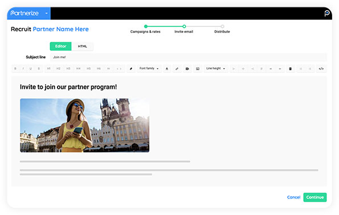339x215 pixels.
Task: Insert a blockquote with the quote icon
Action: point(108,69)
